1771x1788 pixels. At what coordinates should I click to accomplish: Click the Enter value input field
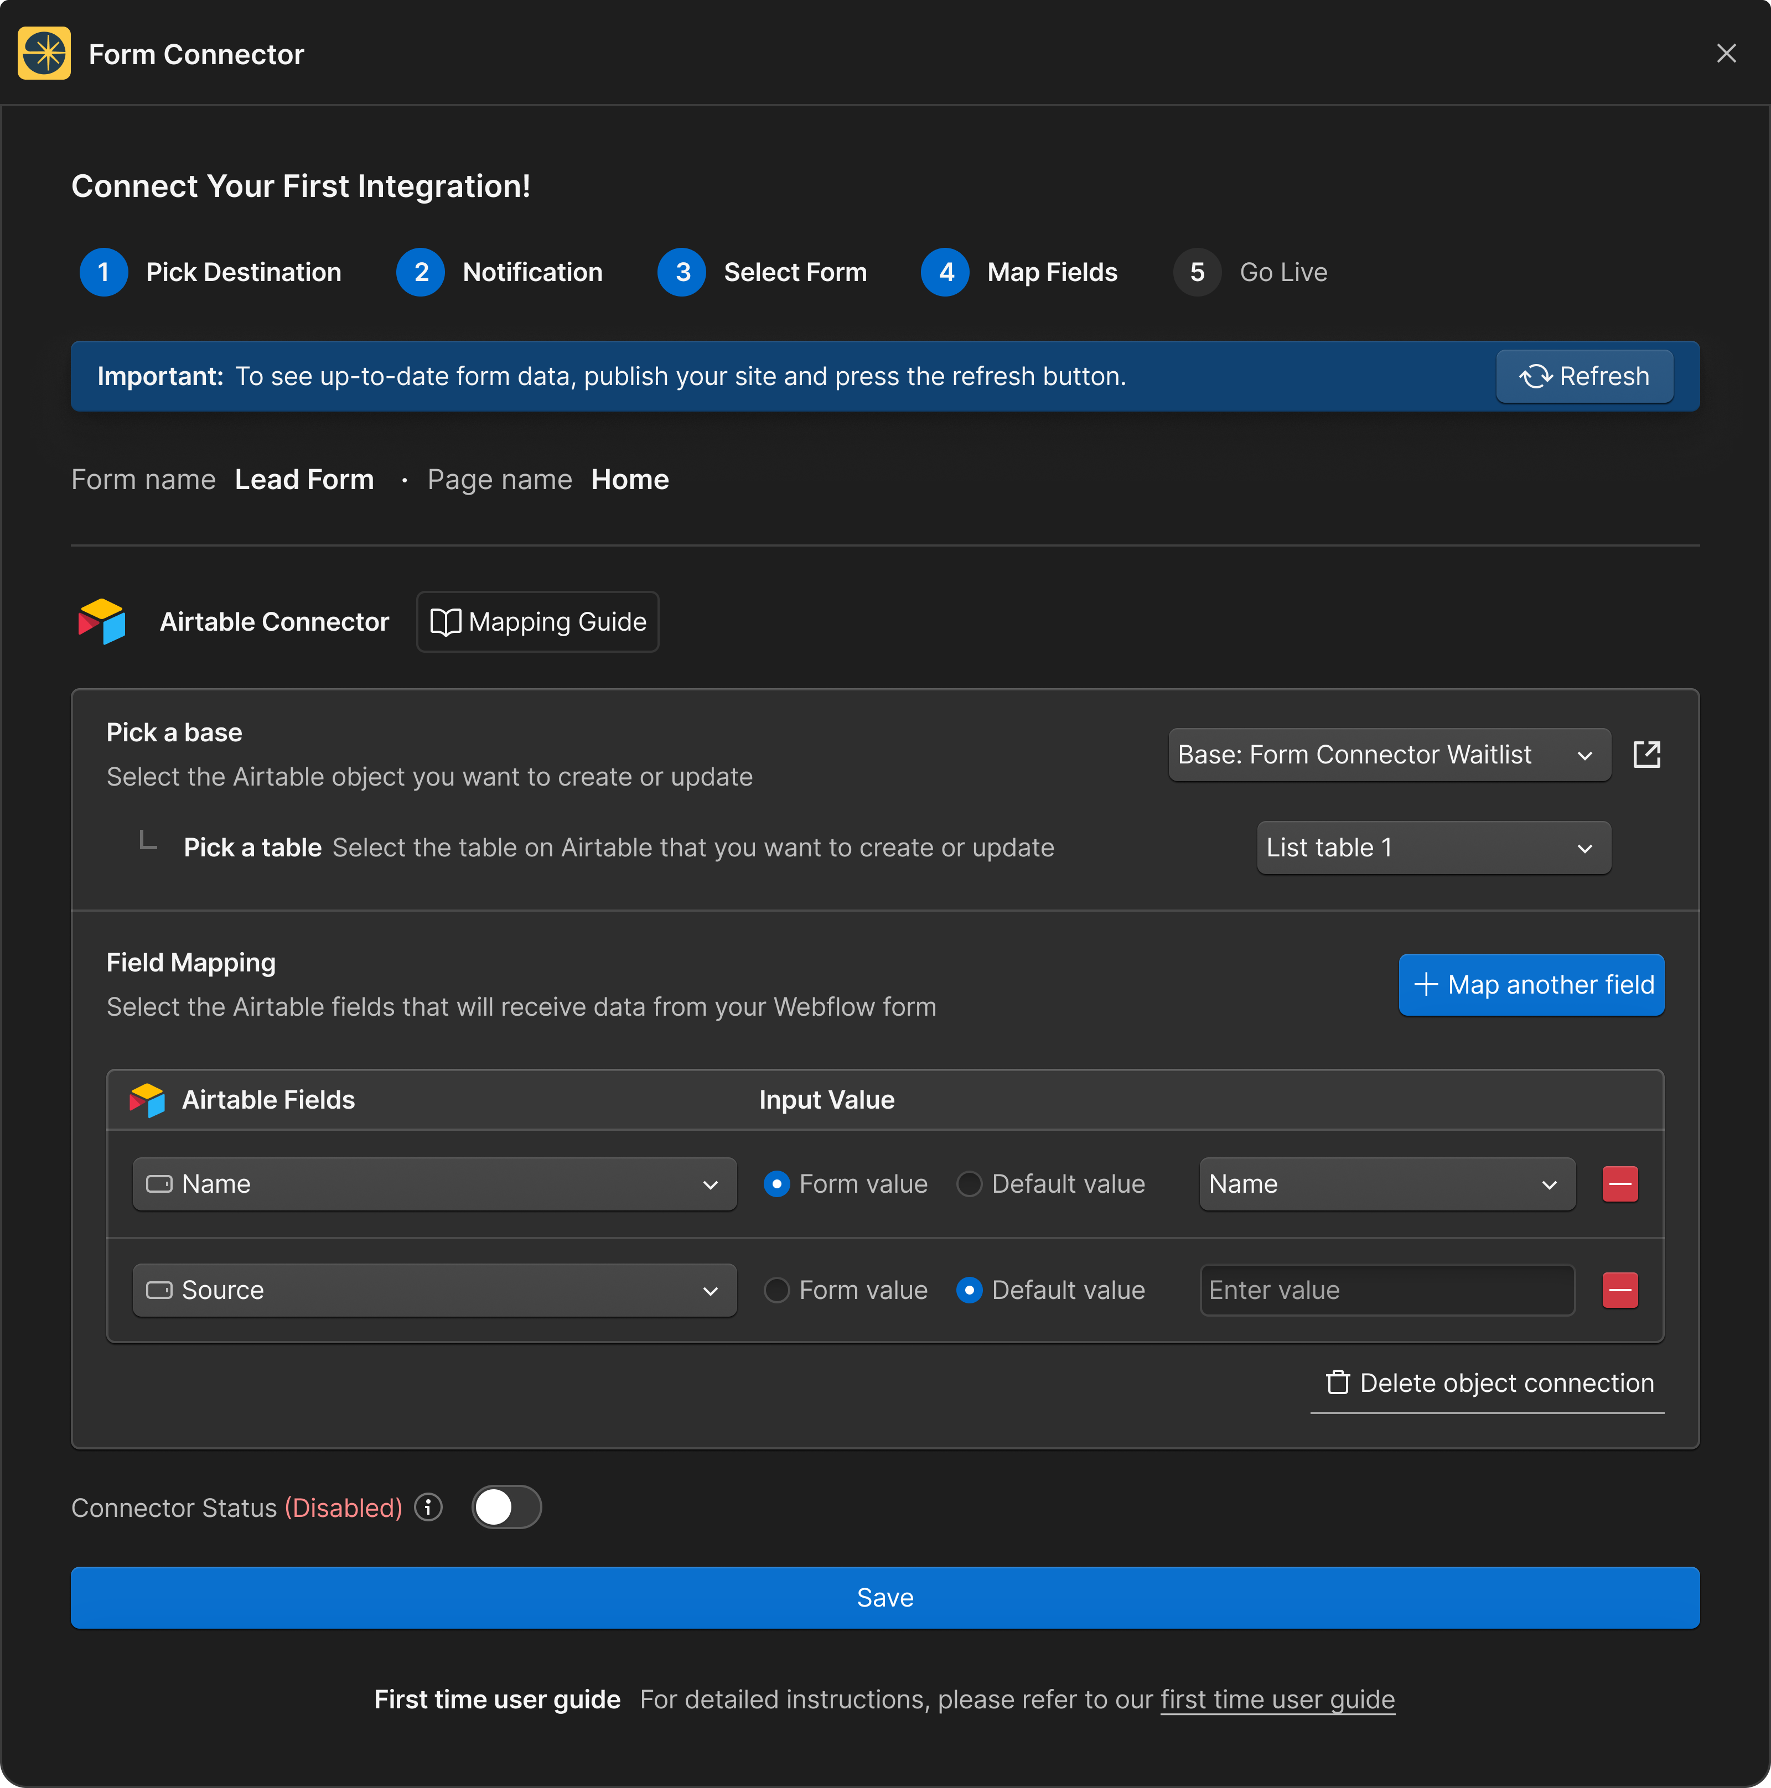1386,1289
